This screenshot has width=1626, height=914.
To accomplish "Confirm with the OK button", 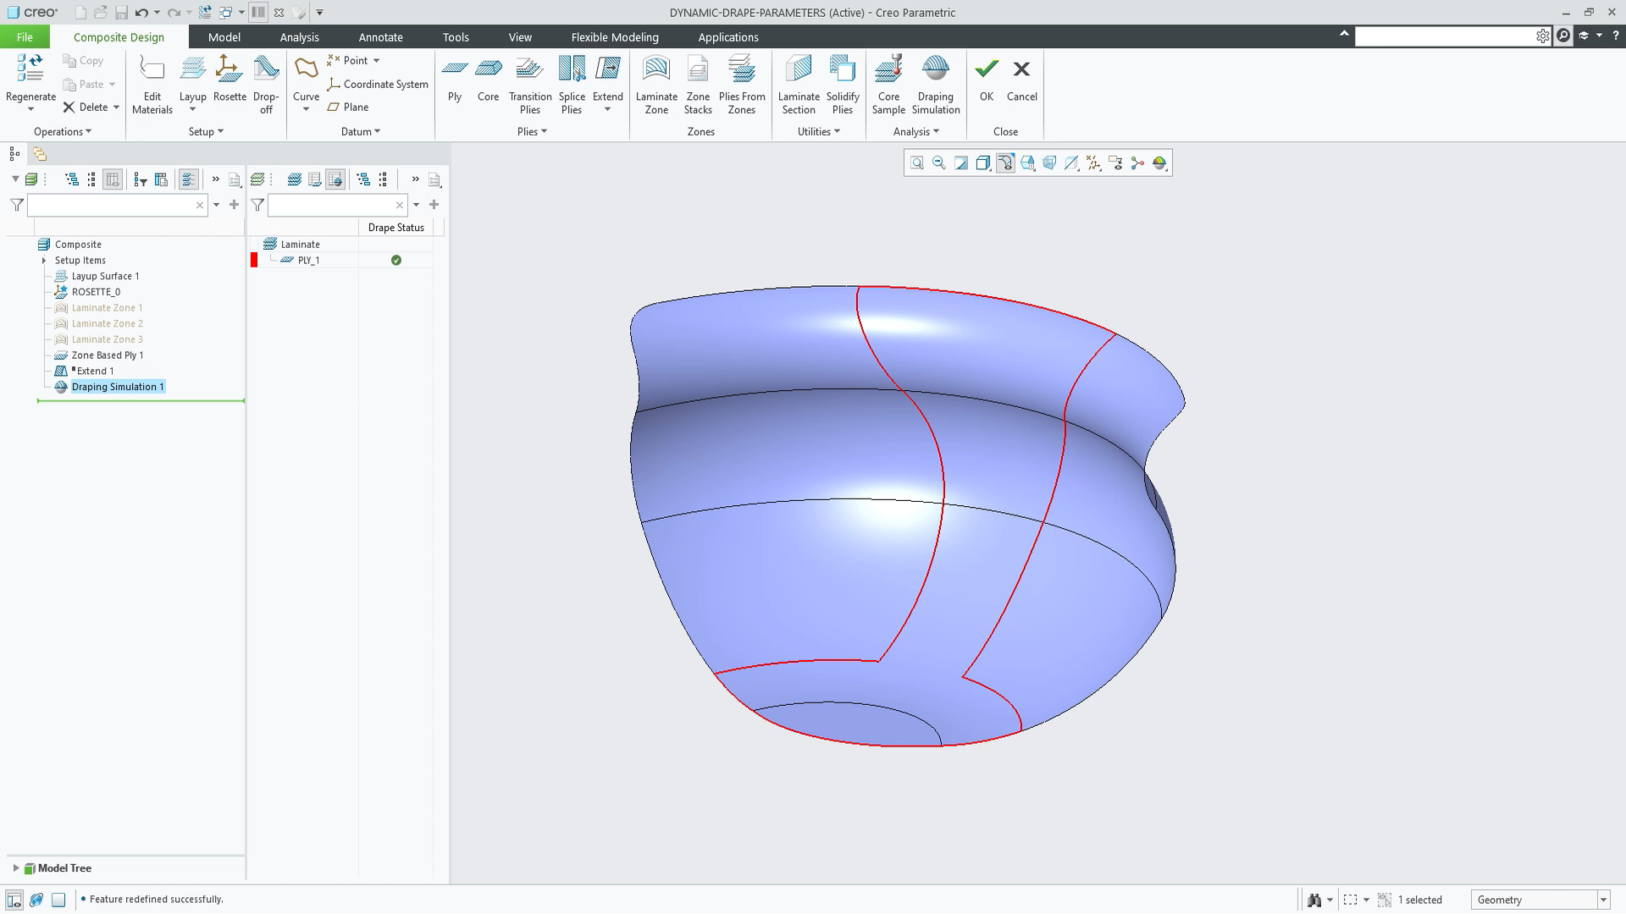I will pyautogui.click(x=987, y=79).
